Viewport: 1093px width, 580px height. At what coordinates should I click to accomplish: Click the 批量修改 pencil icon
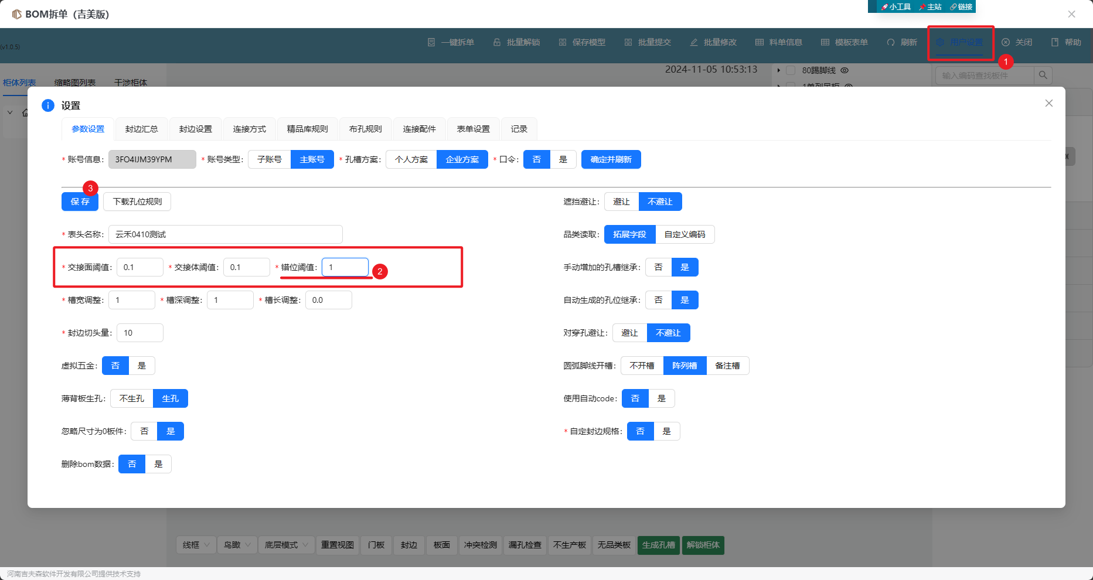pyautogui.click(x=694, y=42)
